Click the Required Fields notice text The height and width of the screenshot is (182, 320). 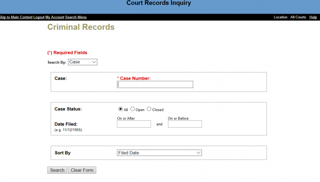(x=67, y=53)
